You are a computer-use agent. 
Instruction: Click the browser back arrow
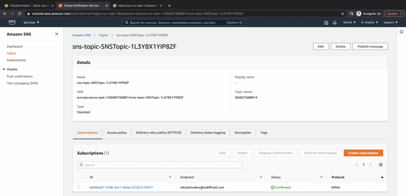click(5, 14)
